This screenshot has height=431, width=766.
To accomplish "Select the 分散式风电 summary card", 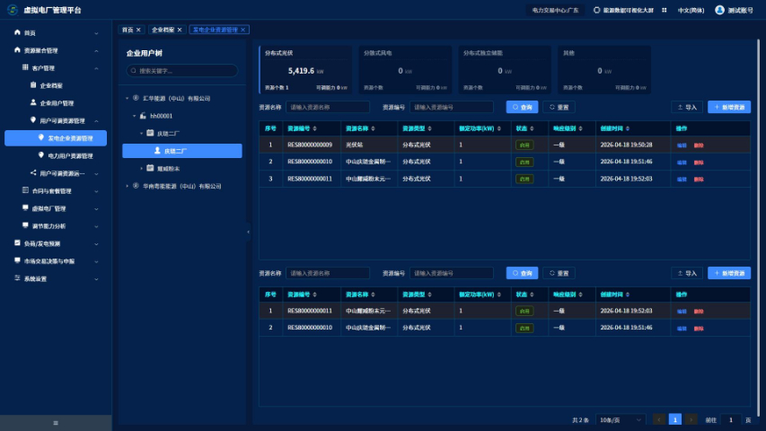I will pos(405,69).
